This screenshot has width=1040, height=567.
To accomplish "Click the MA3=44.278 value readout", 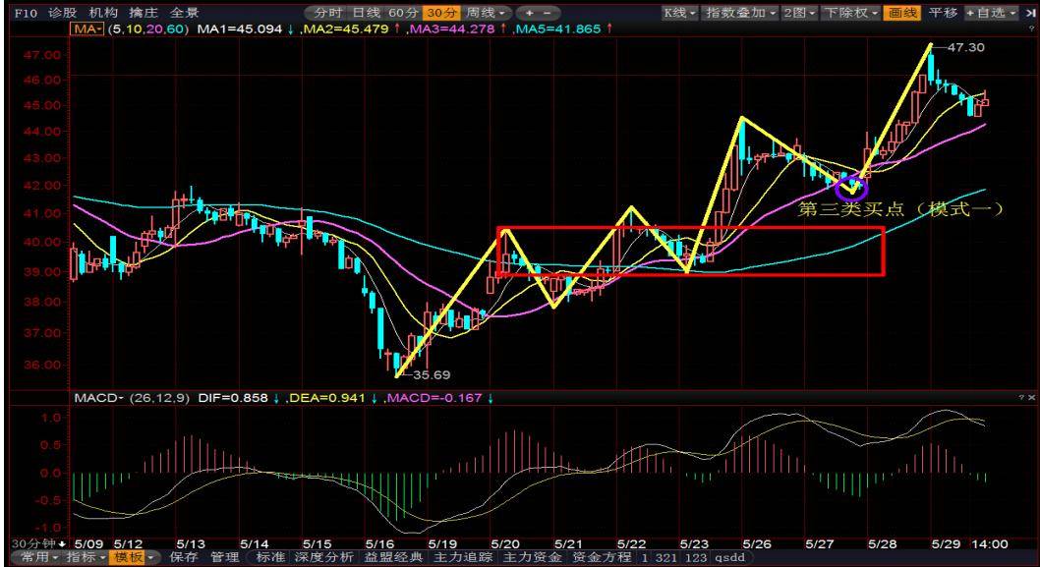I will point(452,29).
